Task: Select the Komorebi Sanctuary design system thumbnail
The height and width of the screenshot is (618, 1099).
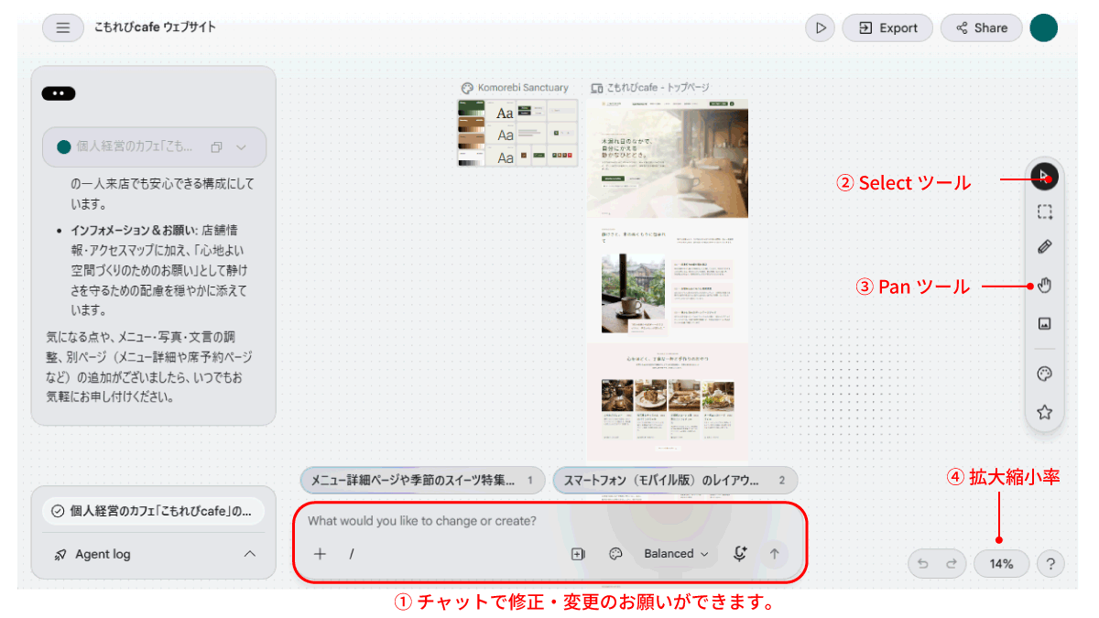Action: coord(517,134)
